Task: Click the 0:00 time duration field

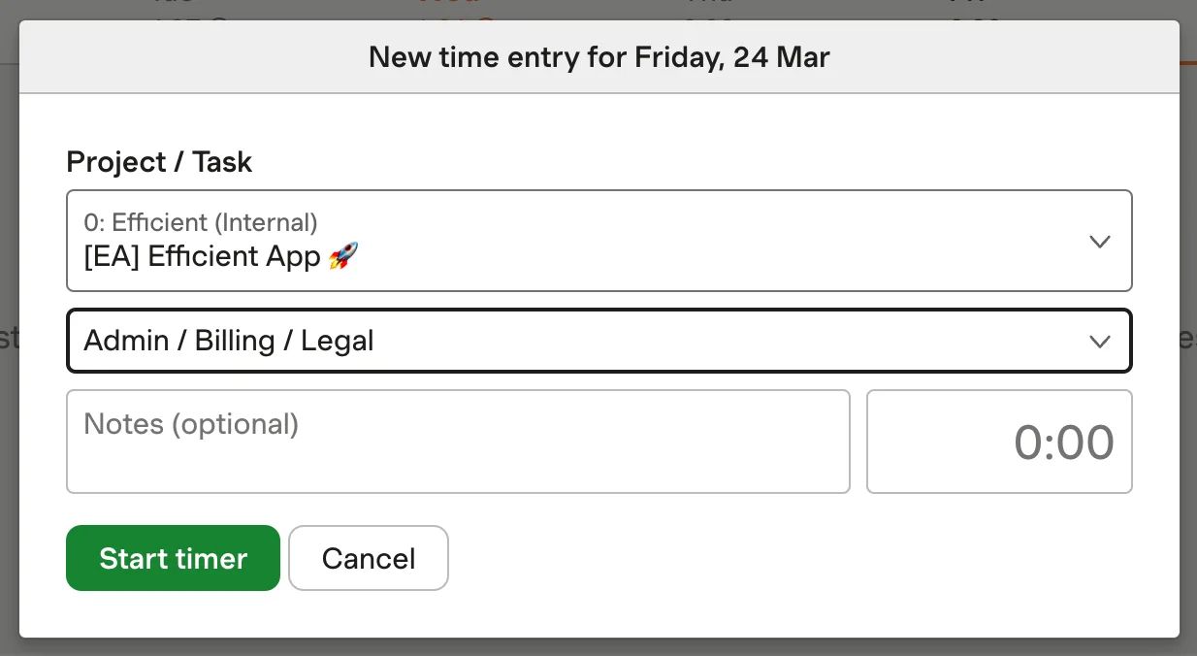Action: tap(999, 442)
